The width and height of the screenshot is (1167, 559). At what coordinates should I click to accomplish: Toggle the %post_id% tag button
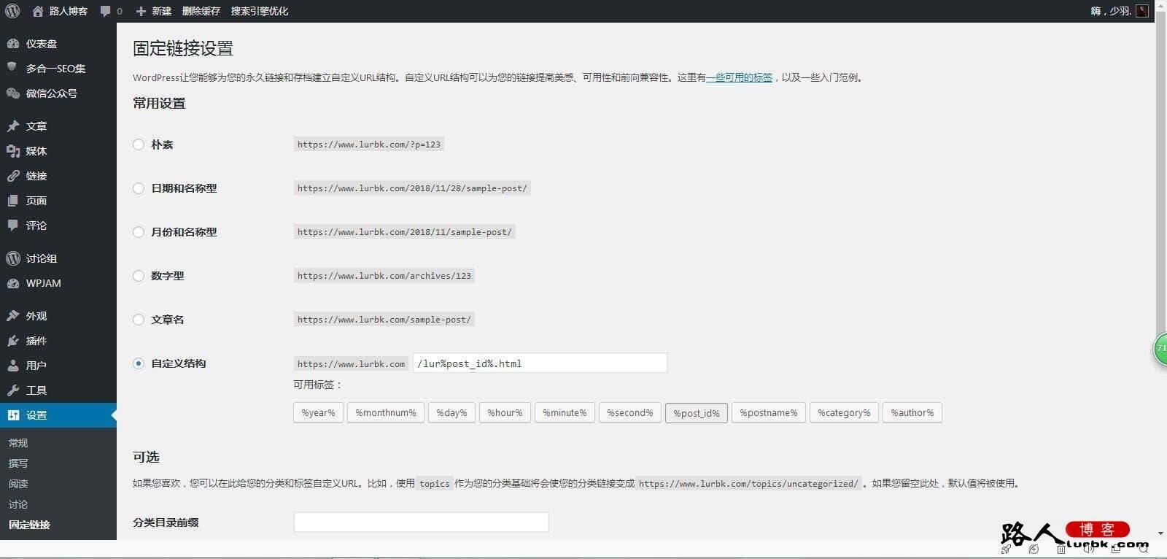point(697,413)
